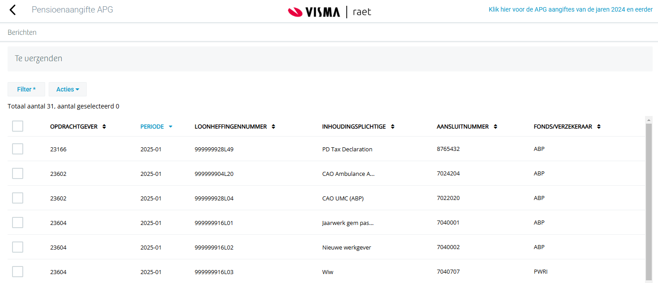Sort the INHOUDINGSPLICHTIGE column
The height and width of the screenshot is (283, 658).
393,126
